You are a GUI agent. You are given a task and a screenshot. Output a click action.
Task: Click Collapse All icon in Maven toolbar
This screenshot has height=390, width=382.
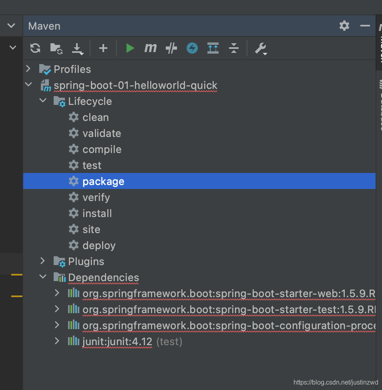[234, 48]
